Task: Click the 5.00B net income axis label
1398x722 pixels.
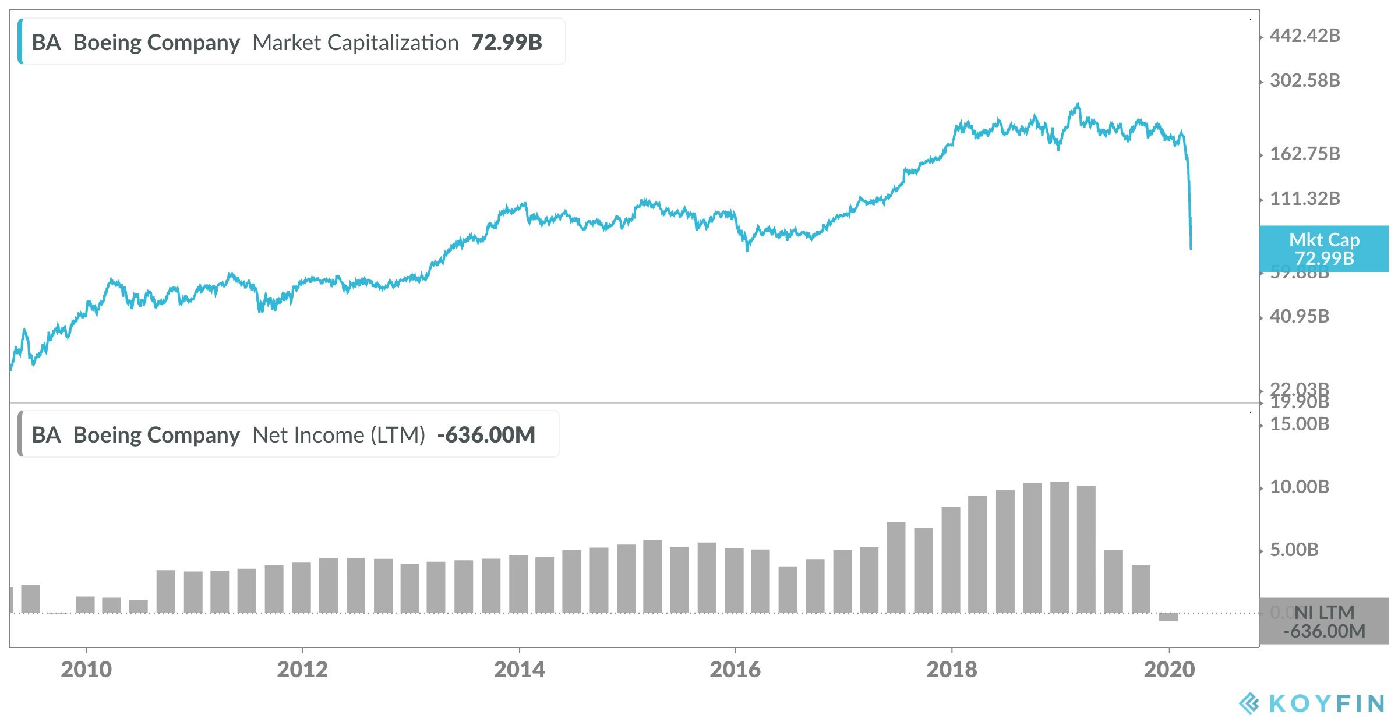Action: 1294,550
